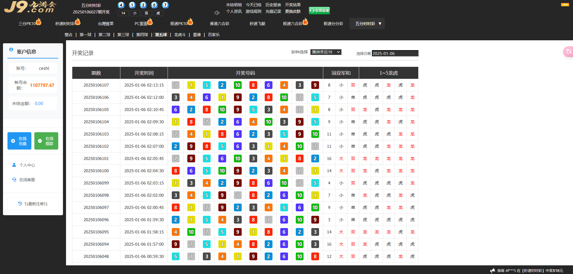The height and width of the screenshot is (274, 573).
Task: Click the NEW badge in top-right corner
Action: click(x=565, y=4)
